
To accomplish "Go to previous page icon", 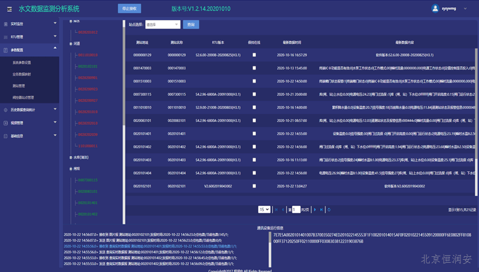I will (283, 209).
